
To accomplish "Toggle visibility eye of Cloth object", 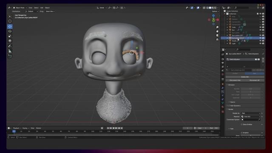I will (x=261, y=27).
